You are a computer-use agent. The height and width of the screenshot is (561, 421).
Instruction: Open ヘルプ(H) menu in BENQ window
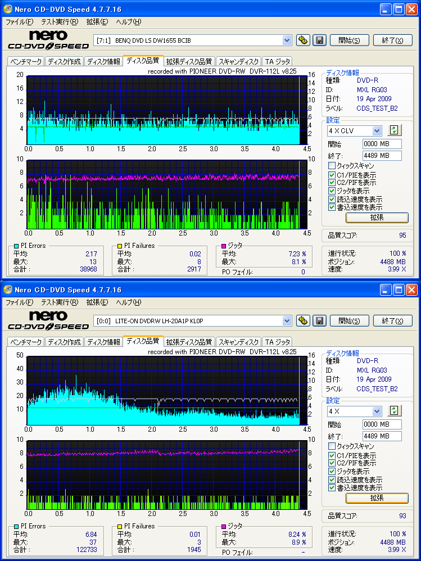coord(128,22)
